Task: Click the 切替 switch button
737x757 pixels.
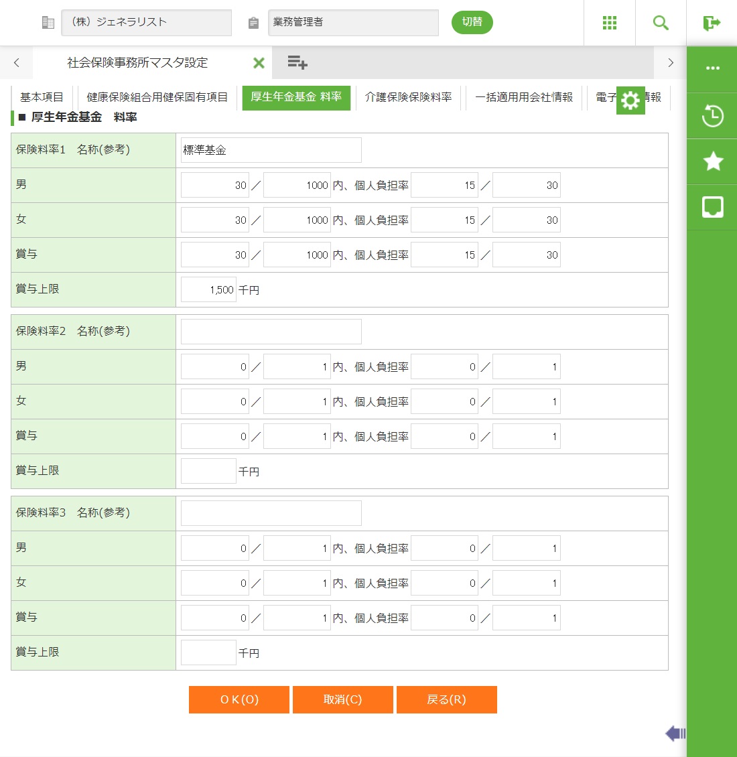Action: pyautogui.click(x=472, y=22)
